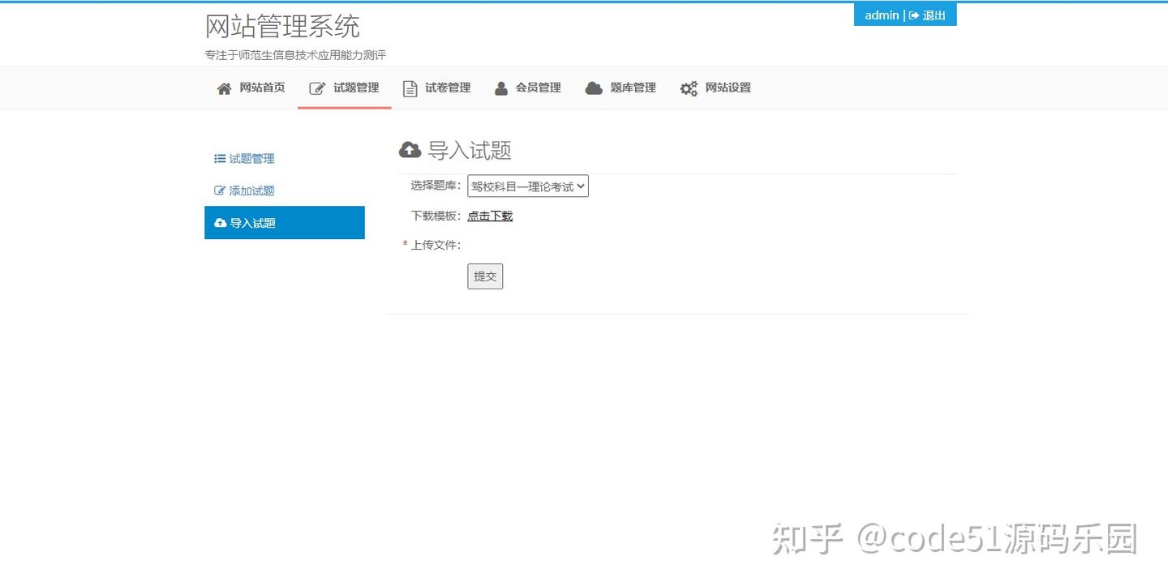Click the upload cloud icon on 导入试题 sidebar item

point(219,222)
